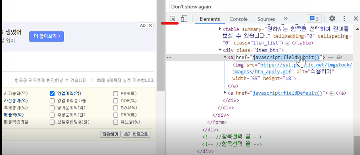360x155 pixels.
Task: Switch to the Console tab
Action: click(x=239, y=19)
